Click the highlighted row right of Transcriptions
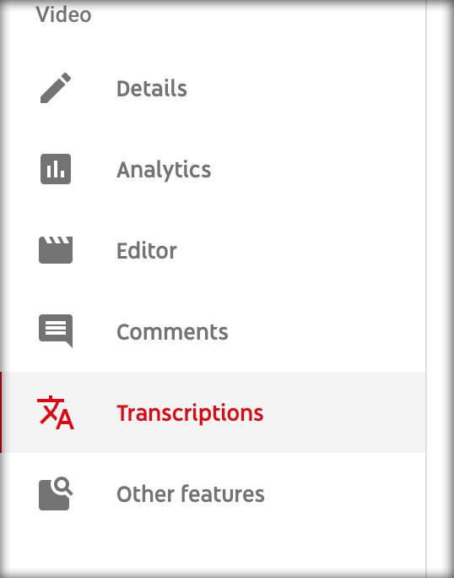The height and width of the screenshot is (578, 454). click(344, 412)
